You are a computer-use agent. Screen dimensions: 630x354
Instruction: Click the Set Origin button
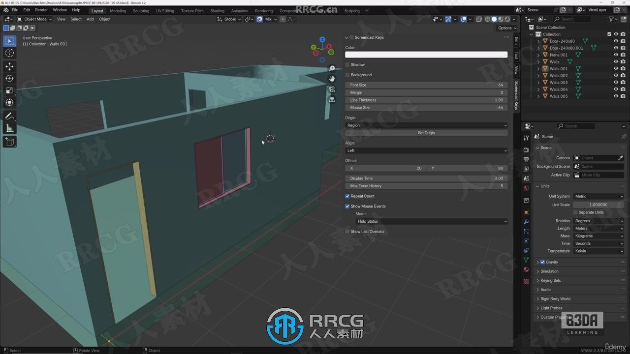coord(426,133)
